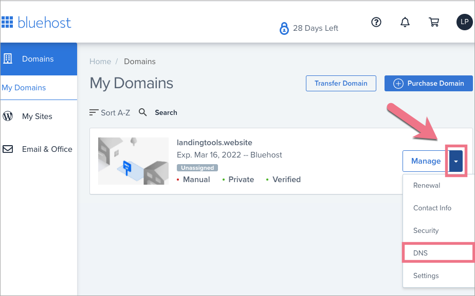Toggle Sort A-Z ordering

(x=109, y=112)
